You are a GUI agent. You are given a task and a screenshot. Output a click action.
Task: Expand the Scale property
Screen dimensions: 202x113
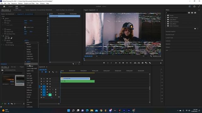tap(3, 23)
